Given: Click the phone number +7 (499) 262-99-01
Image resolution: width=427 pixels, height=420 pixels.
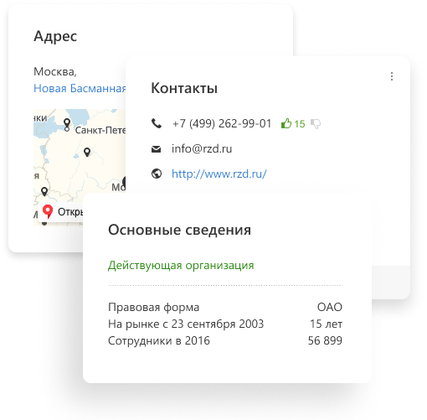Looking at the screenshot, I should 222,123.
